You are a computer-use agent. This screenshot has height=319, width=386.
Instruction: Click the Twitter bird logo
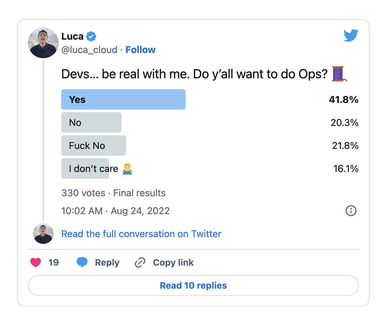tap(351, 35)
